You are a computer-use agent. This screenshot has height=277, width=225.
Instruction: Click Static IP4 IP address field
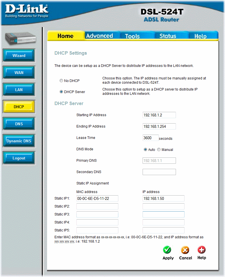163,222
